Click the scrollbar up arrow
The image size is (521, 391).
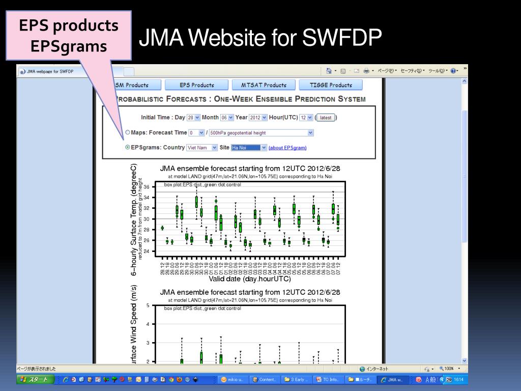click(x=465, y=81)
